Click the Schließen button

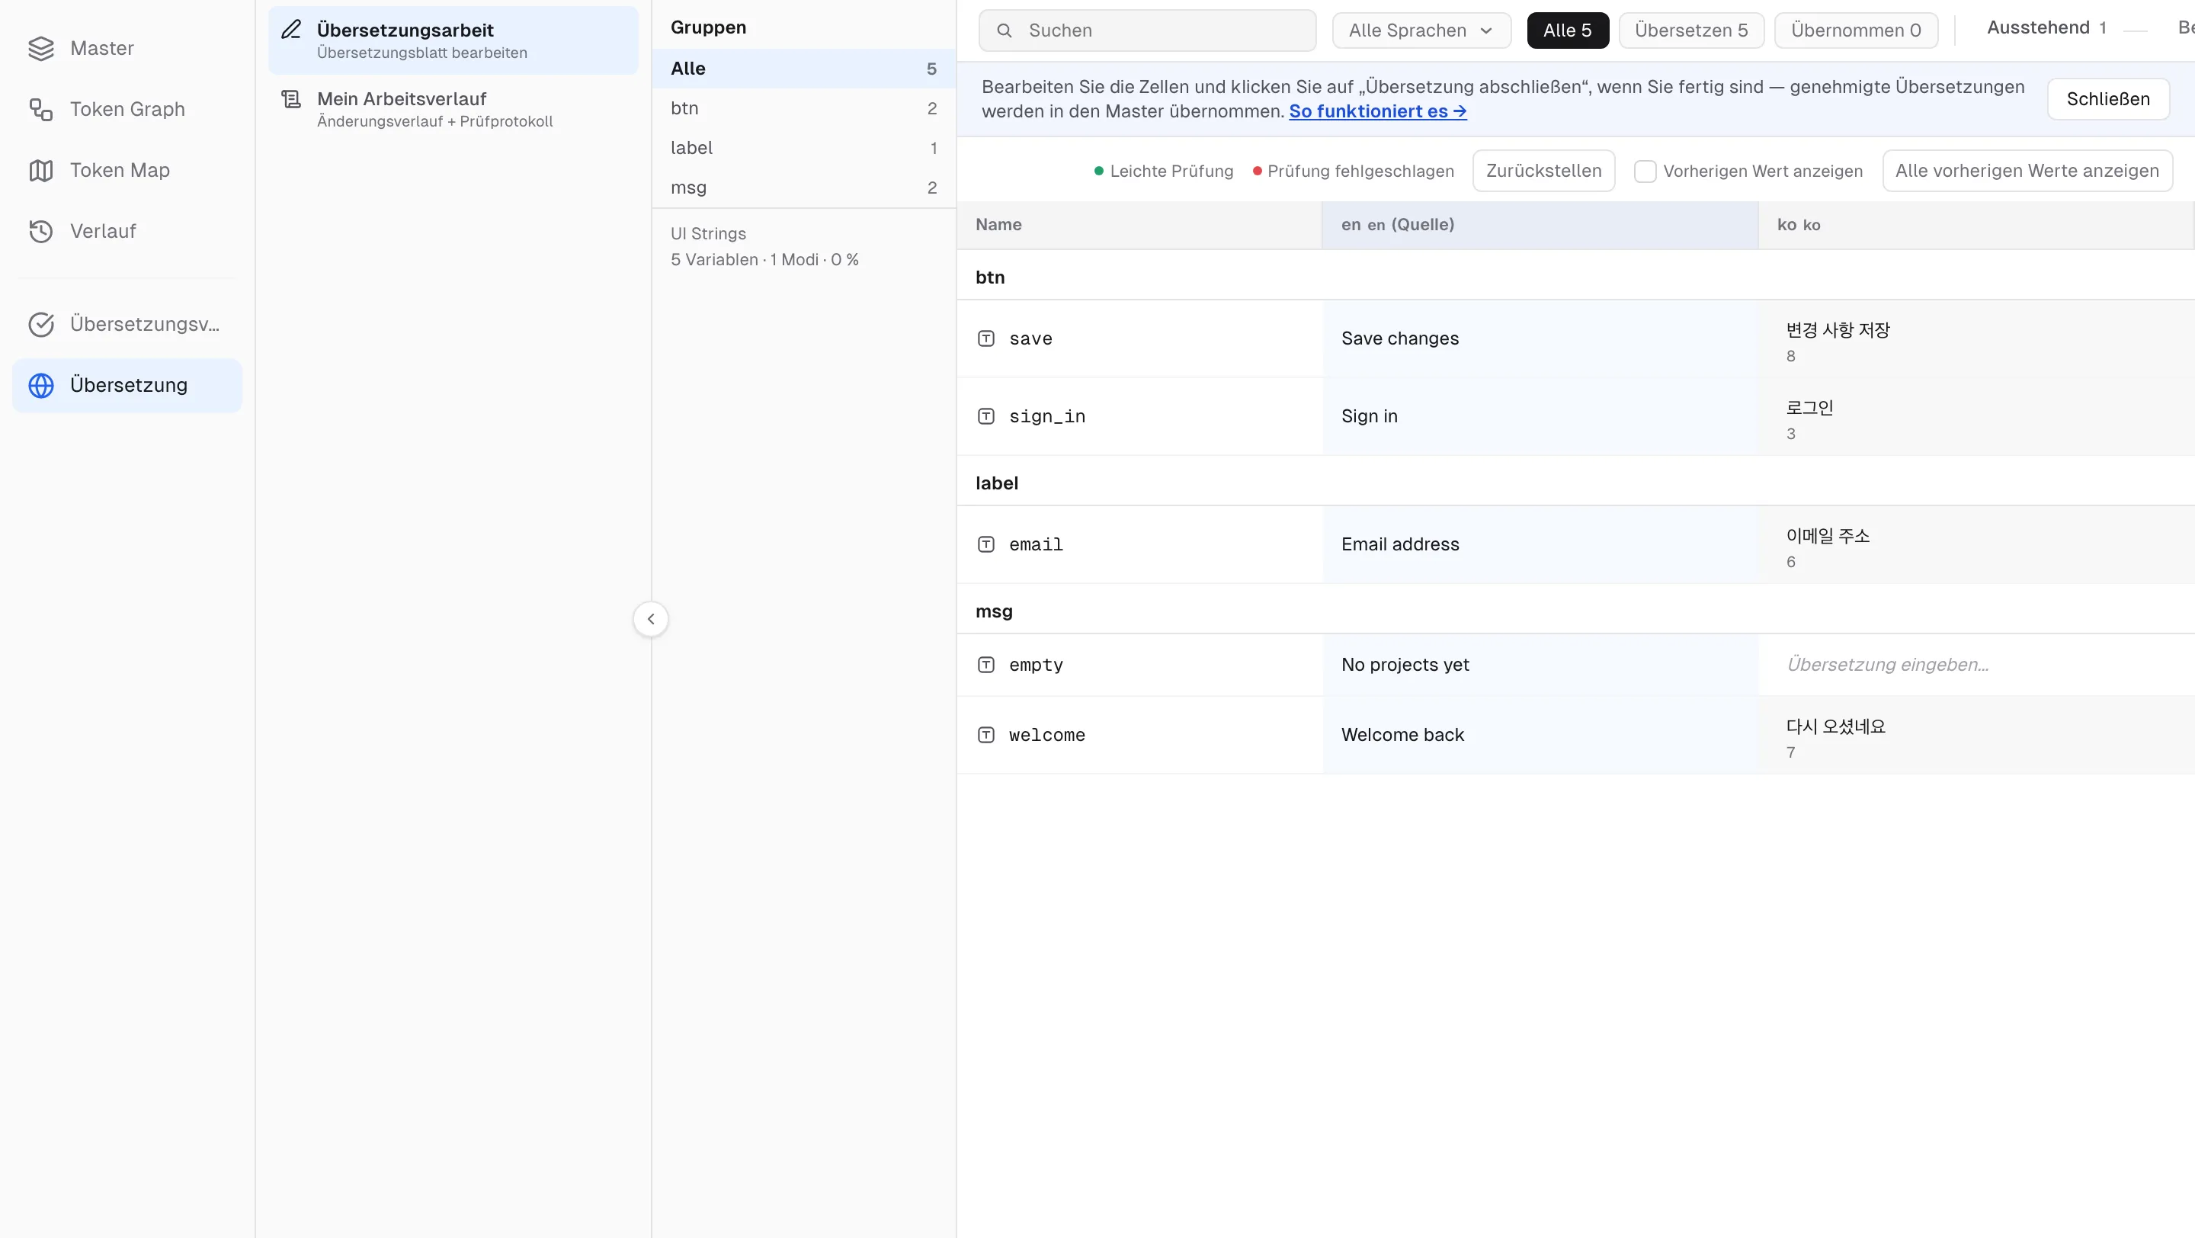tap(2108, 99)
